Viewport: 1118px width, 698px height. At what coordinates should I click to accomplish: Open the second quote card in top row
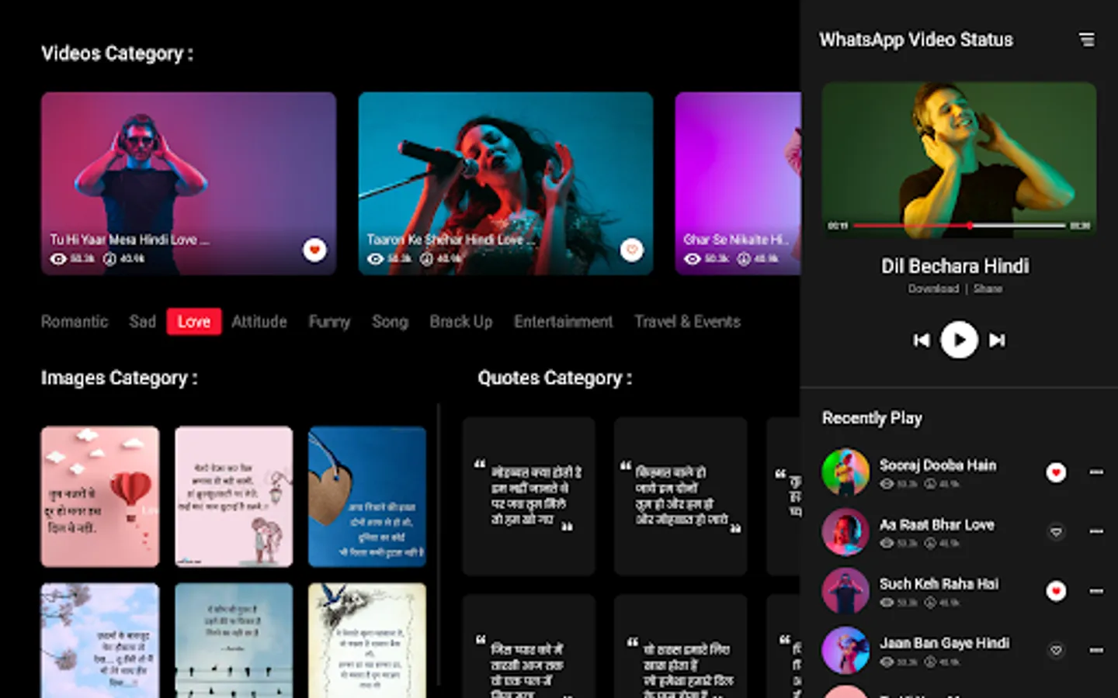pyautogui.click(x=680, y=496)
